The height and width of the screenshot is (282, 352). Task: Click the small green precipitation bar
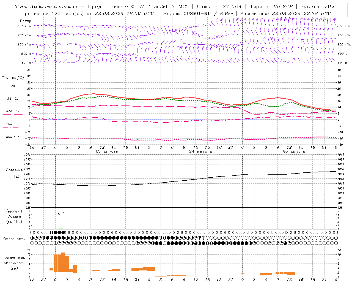tap(61, 229)
